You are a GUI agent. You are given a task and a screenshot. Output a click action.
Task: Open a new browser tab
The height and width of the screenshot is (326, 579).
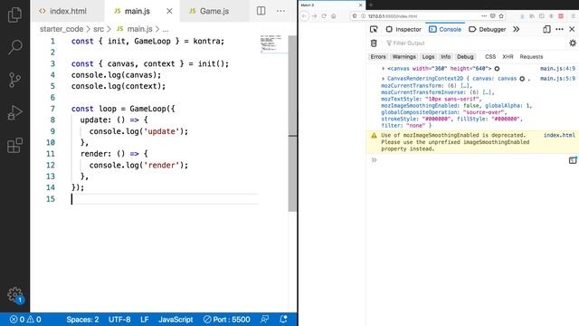click(371, 5)
